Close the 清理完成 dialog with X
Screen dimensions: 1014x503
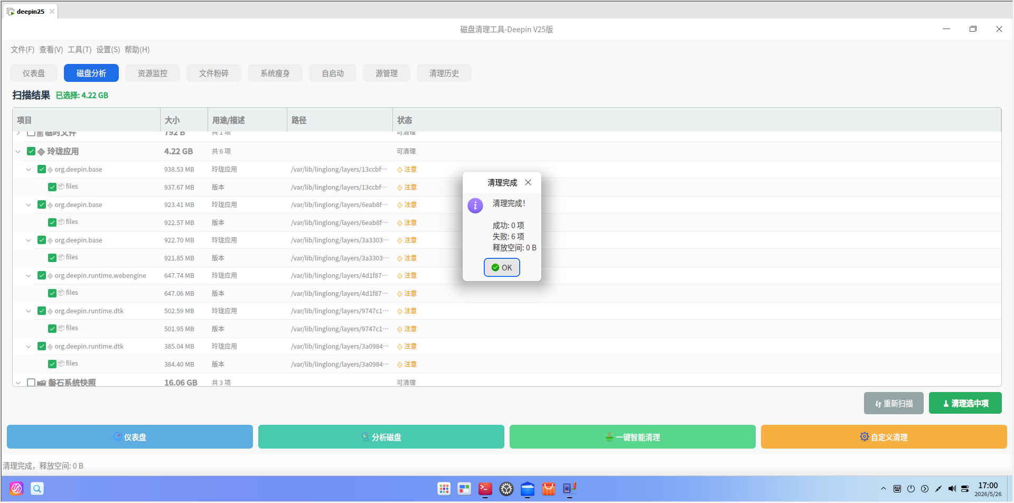pos(528,182)
